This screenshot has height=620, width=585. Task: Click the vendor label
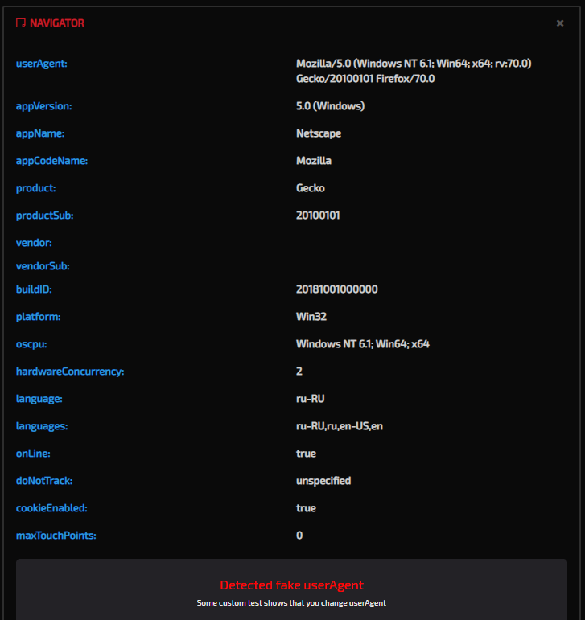[x=34, y=243]
